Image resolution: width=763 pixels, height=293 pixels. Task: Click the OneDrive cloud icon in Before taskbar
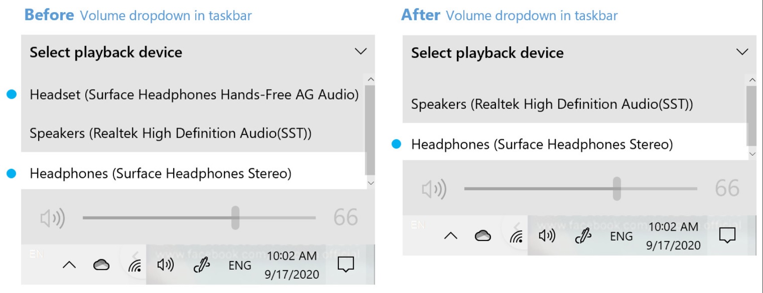click(101, 265)
